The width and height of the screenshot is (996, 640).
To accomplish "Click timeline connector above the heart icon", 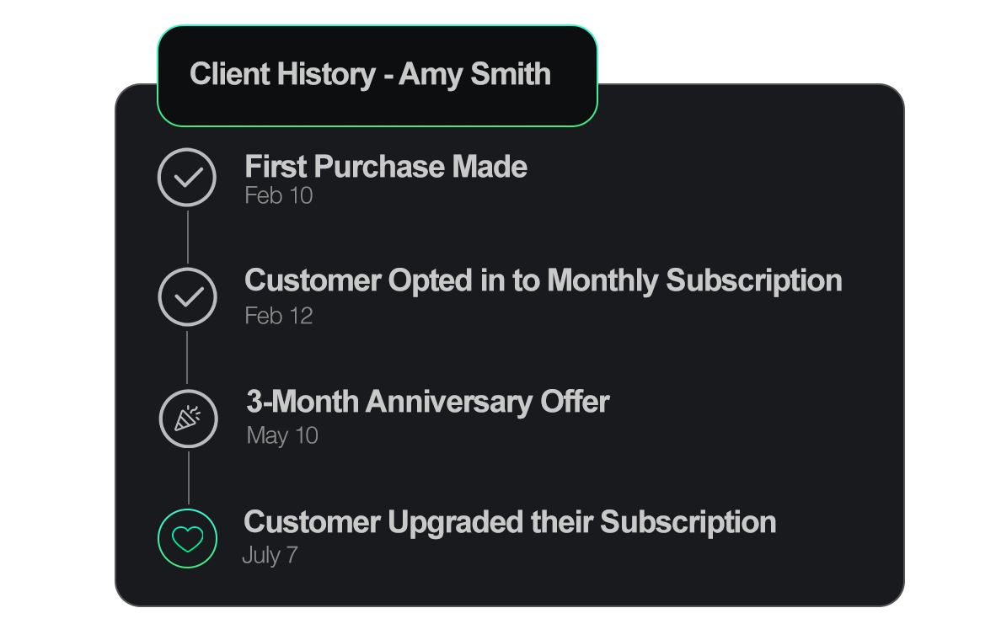I will tap(188, 478).
